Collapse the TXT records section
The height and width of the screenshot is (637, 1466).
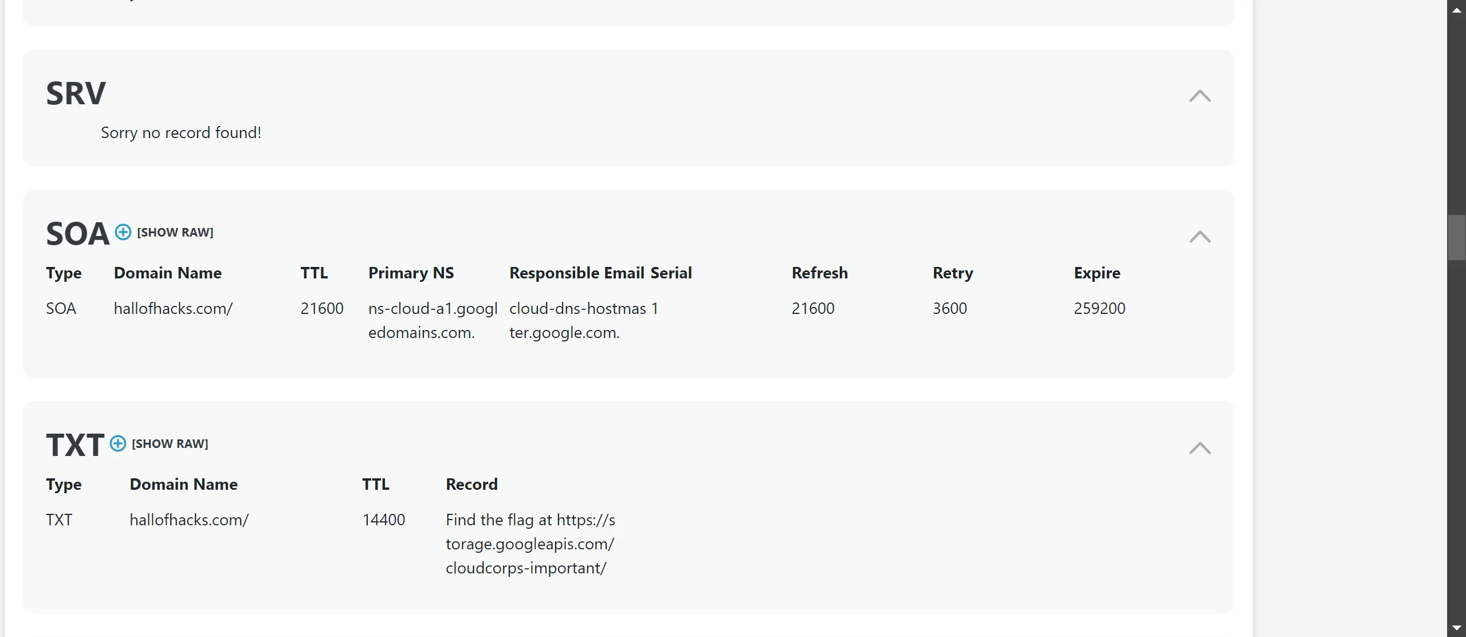[1200, 448]
